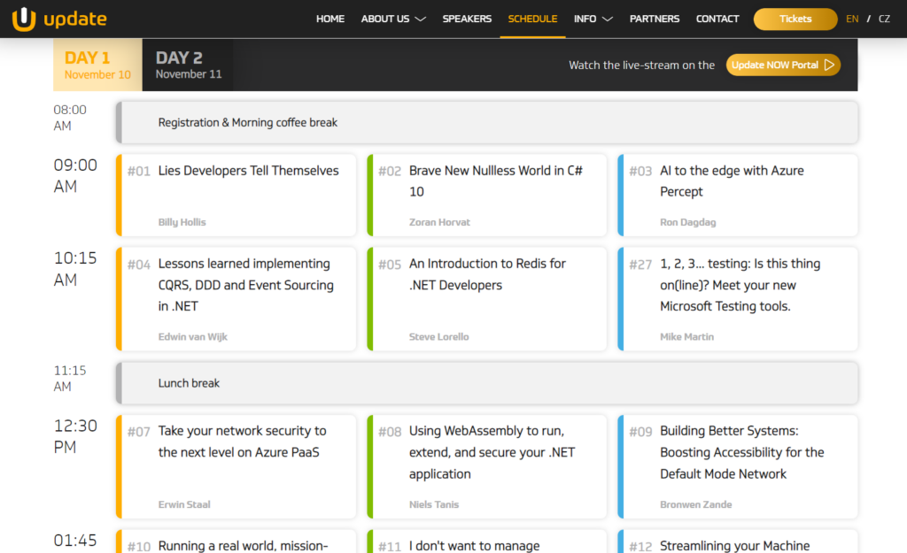Click the Lunch break row
This screenshot has height=553, width=907.
[x=487, y=383]
